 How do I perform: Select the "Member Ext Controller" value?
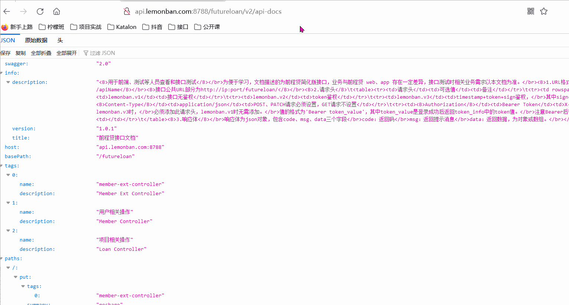[130, 194]
